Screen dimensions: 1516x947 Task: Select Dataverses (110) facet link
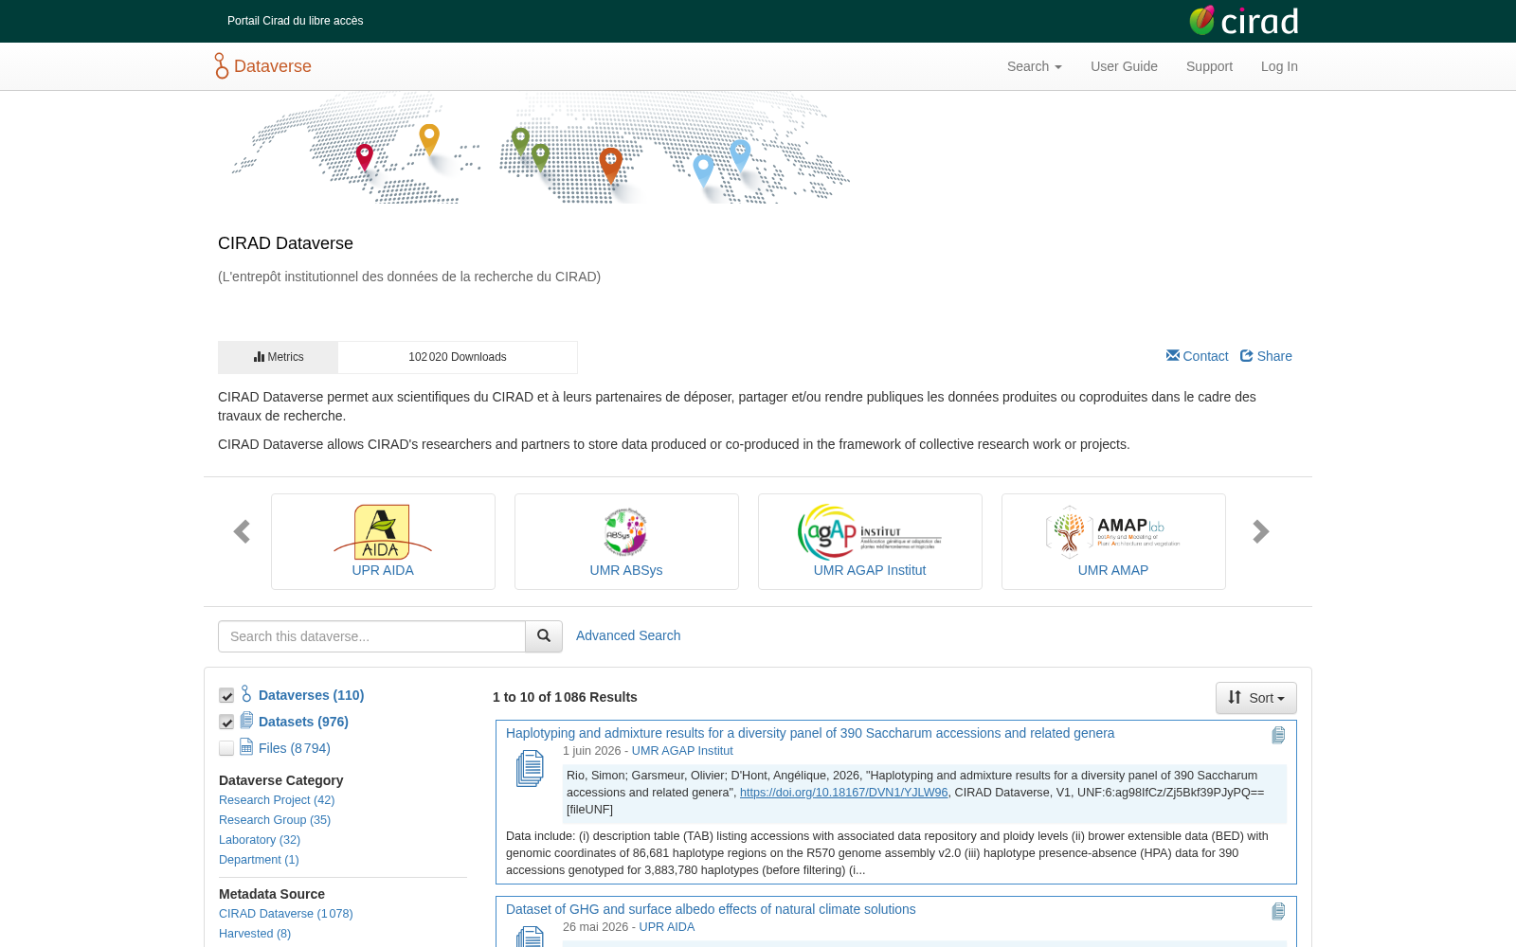pyautogui.click(x=311, y=695)
